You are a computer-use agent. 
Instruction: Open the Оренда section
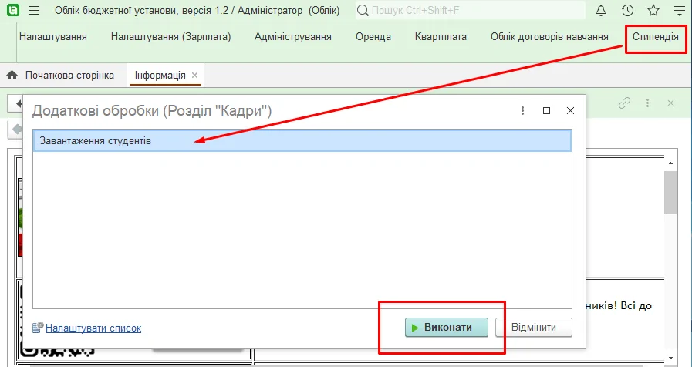click(373, 36)
